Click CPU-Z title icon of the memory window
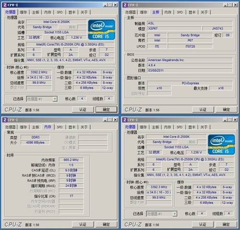The height and width of the screenshot is (230, 240). point(5,120)
